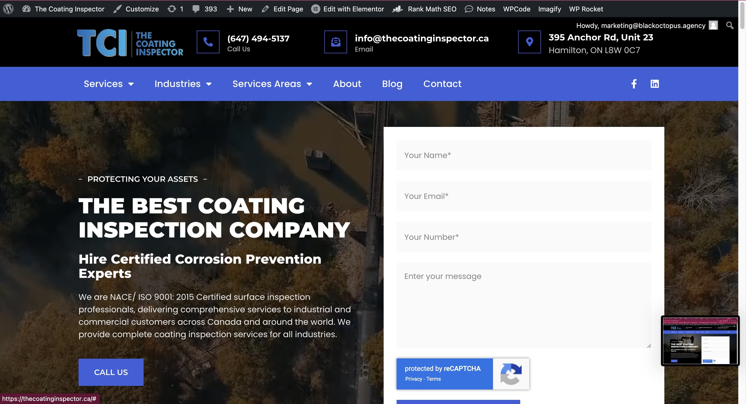Click the WordPress logo icon
Screen dimensions: 746x404
point(8,9)
